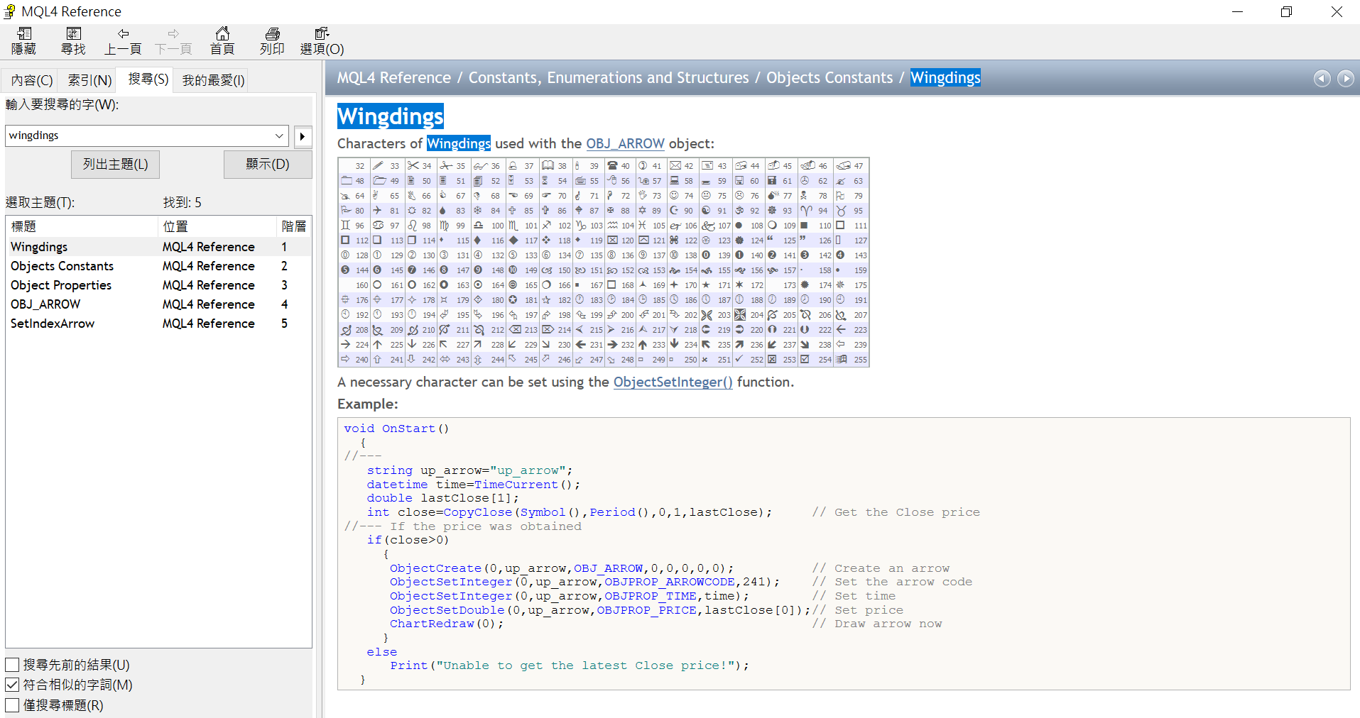Sort results by 標題 column header
The height and width of the screenshot is (718, 1360).
[82, 226]
